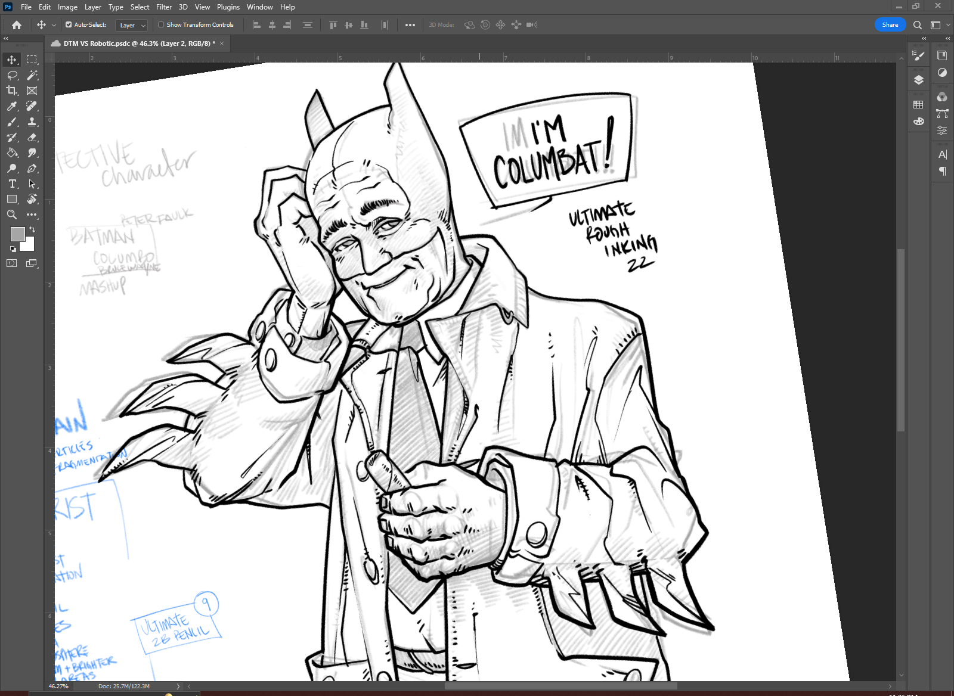Open align and distribute more options
This screenshot has width=954, height=696.
pos(410,25)
